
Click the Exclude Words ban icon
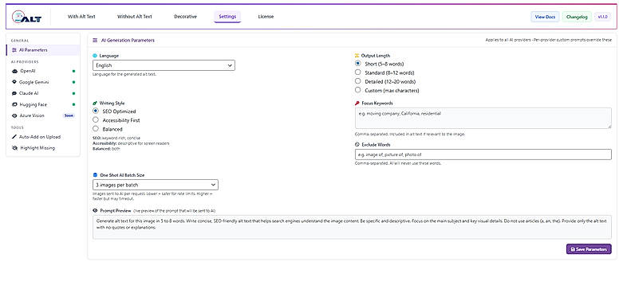pyautogui.click(x=357, y=145)
